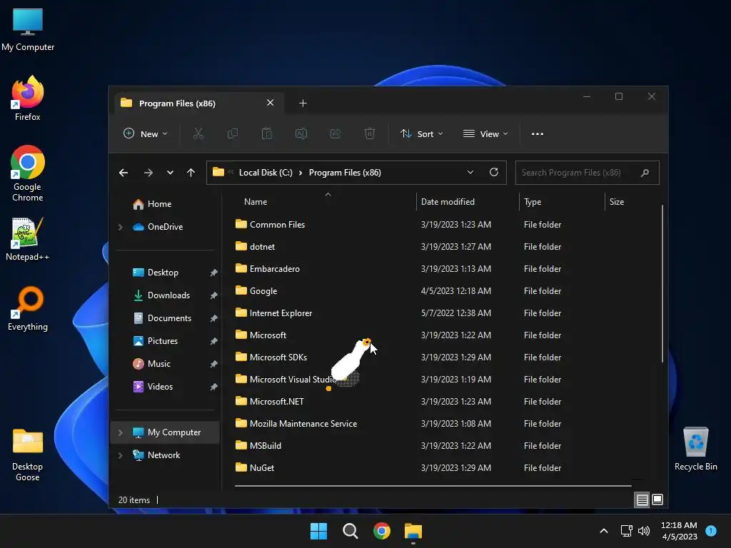Open Windows Start menu
The image size is (731, 548).
(318, 531)
